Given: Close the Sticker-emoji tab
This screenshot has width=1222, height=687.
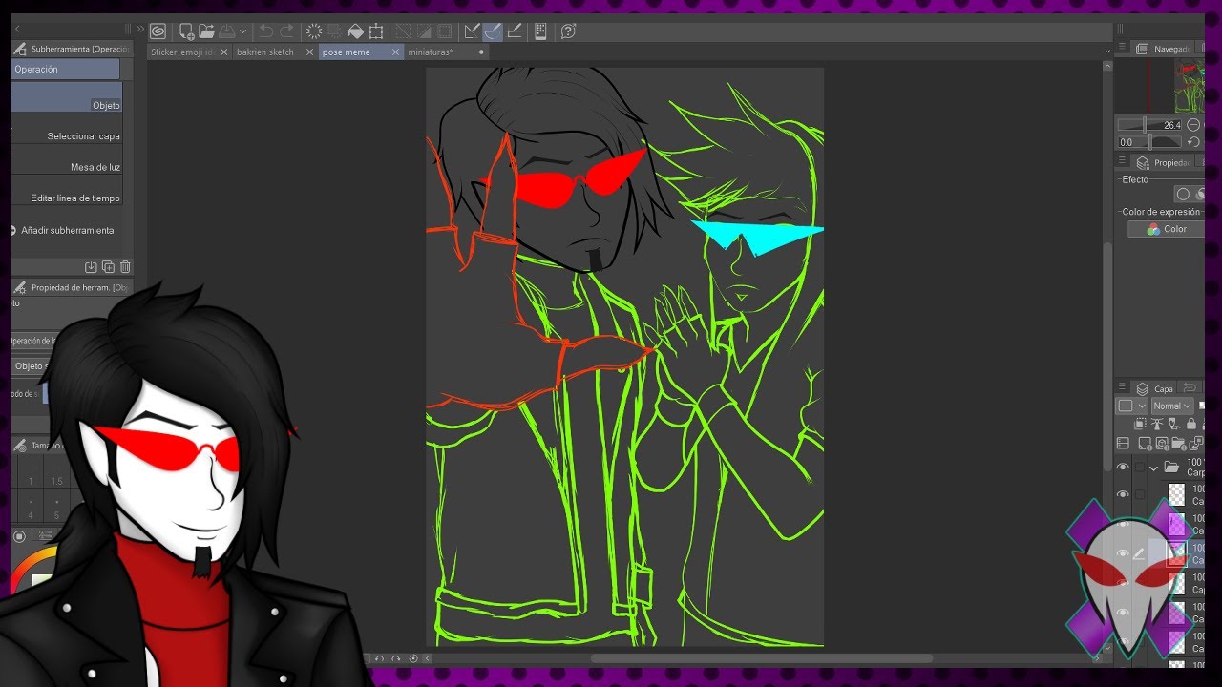Looking at the screenshot, I should pyautogui.click(x=224, y=52).
